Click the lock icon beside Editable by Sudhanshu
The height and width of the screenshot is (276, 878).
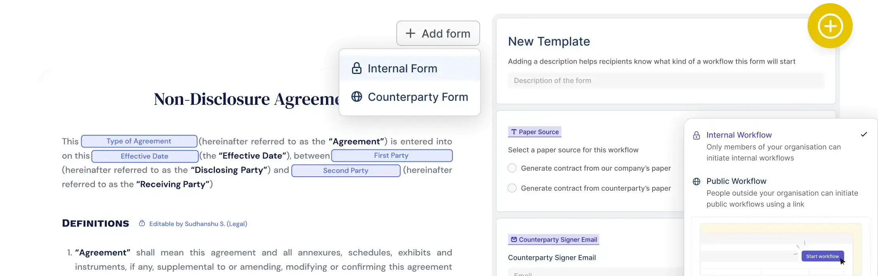tap(142, 223)
